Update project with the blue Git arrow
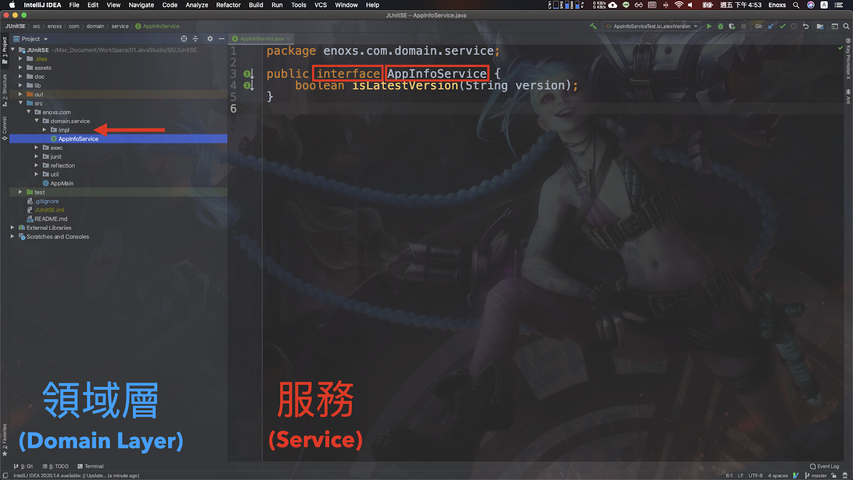 coord(771,26)
